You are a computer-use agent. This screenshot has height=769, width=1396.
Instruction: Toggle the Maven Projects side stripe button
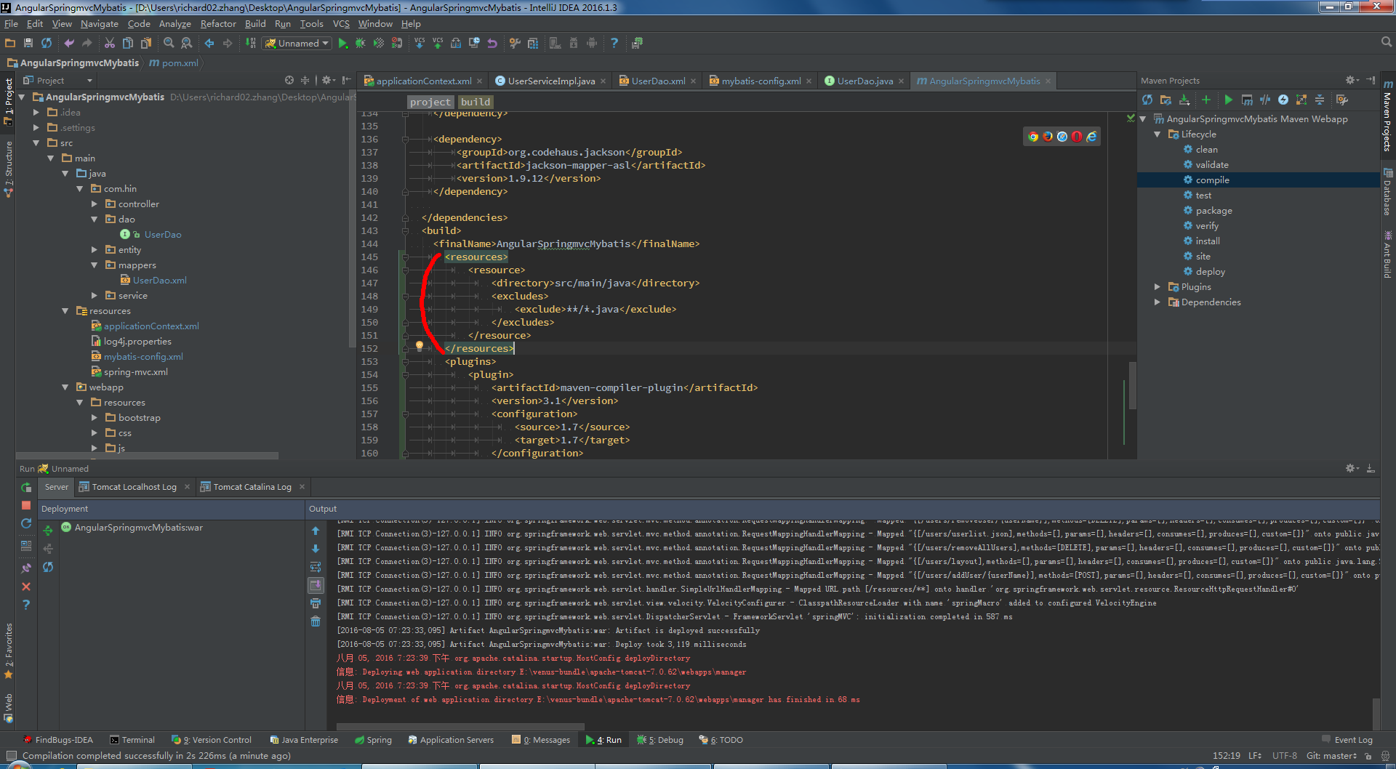[x=1388, y=116]
